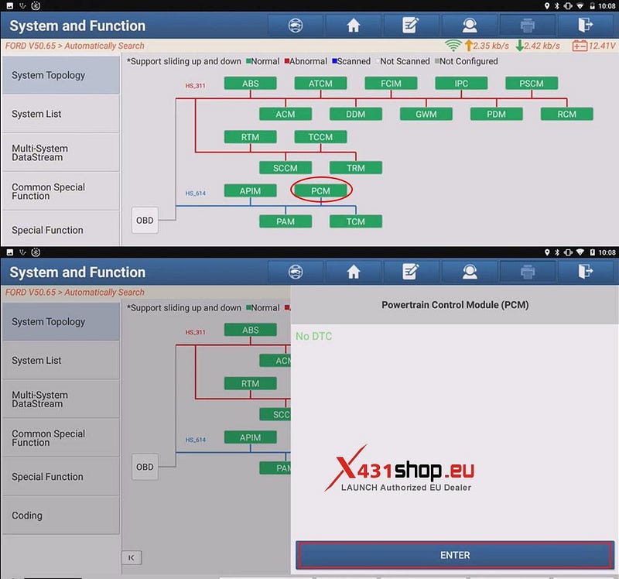Open System List in the upper sidebar
This screenshot has width=619, height=579.
tap(61, 114)
